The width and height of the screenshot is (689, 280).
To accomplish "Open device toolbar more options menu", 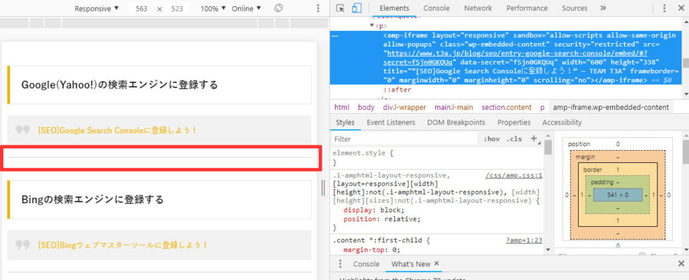I will pos(318,9).
